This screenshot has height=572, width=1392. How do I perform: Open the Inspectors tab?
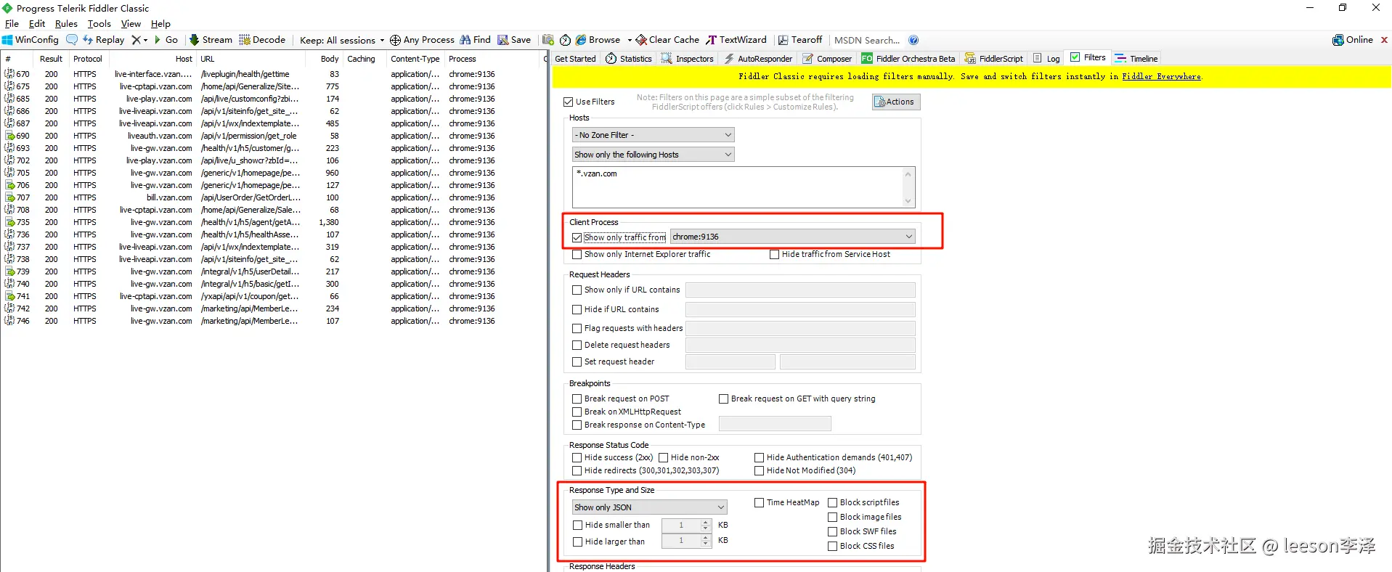tap(688, 59)
